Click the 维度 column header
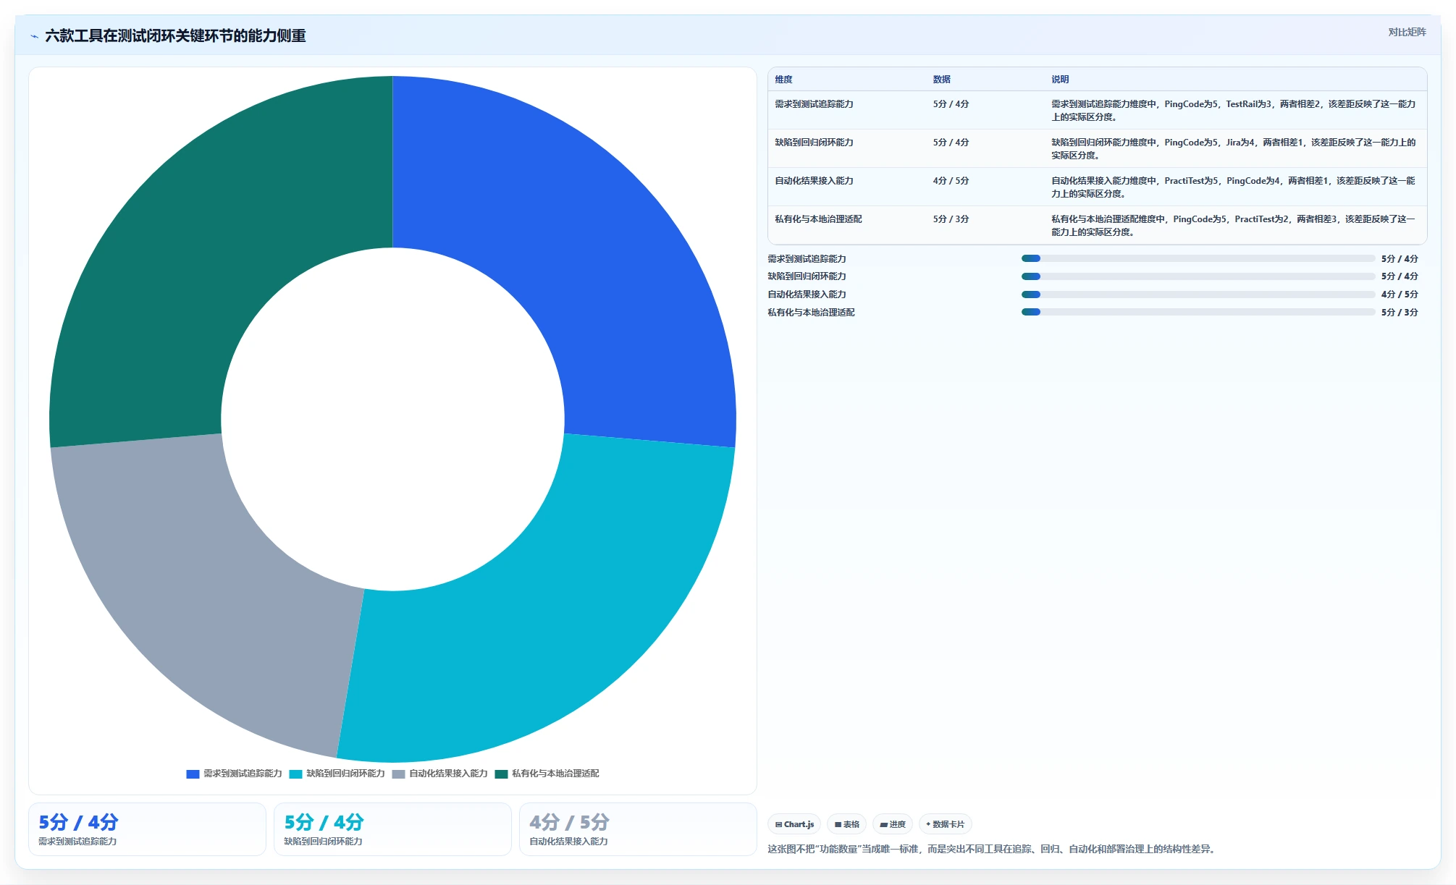Image resolution: width=1456 pixels, height=885 pixels. pyautogui.click(x=783, y=80)
